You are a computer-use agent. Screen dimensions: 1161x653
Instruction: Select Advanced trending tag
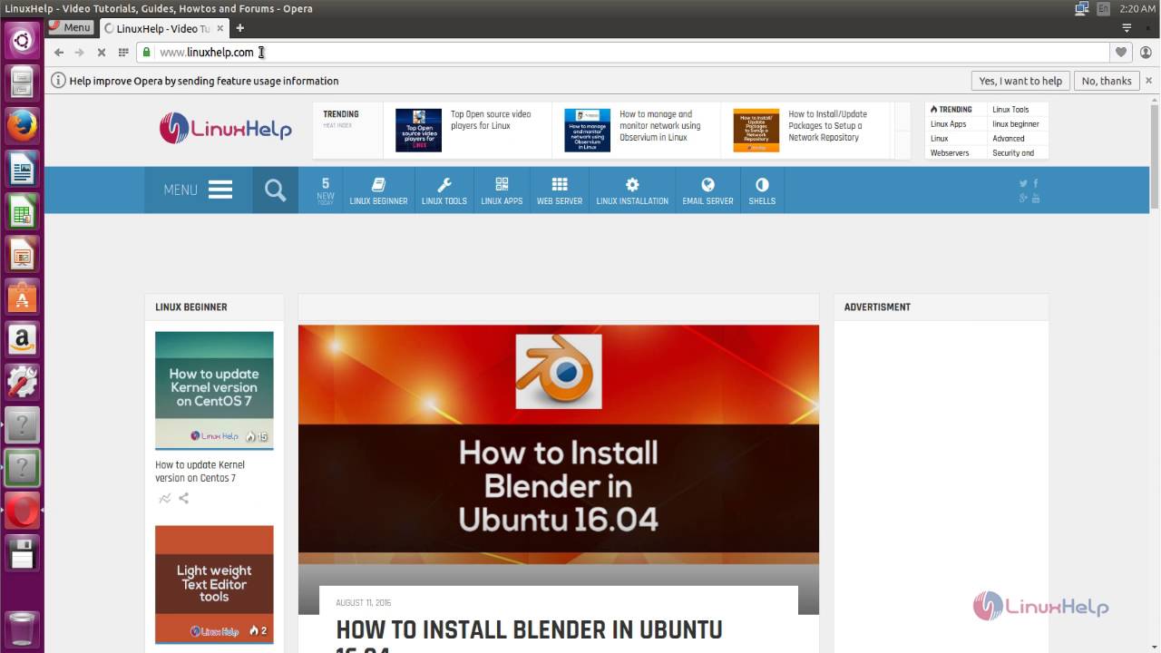tap(1009, 139)
